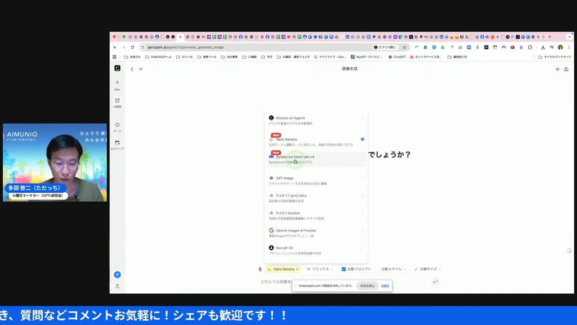
Task: Open the AI画像 sidebar icon
Action: 117,101
